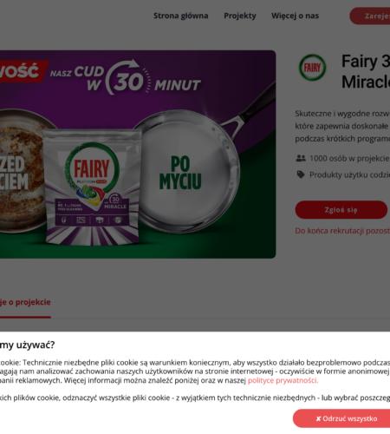
Task: Open the Strona główna menu item
Action: click(x=180, y=16)
